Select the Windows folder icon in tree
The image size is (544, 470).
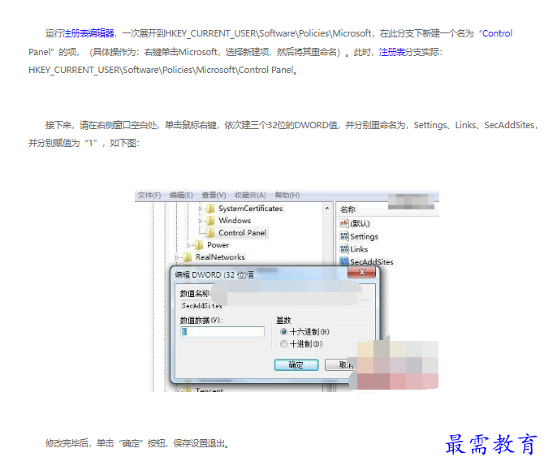click(210, 221)
